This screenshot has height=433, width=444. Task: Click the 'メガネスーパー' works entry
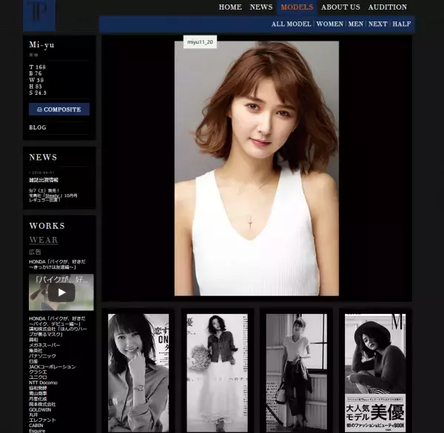tap(44, 345)
